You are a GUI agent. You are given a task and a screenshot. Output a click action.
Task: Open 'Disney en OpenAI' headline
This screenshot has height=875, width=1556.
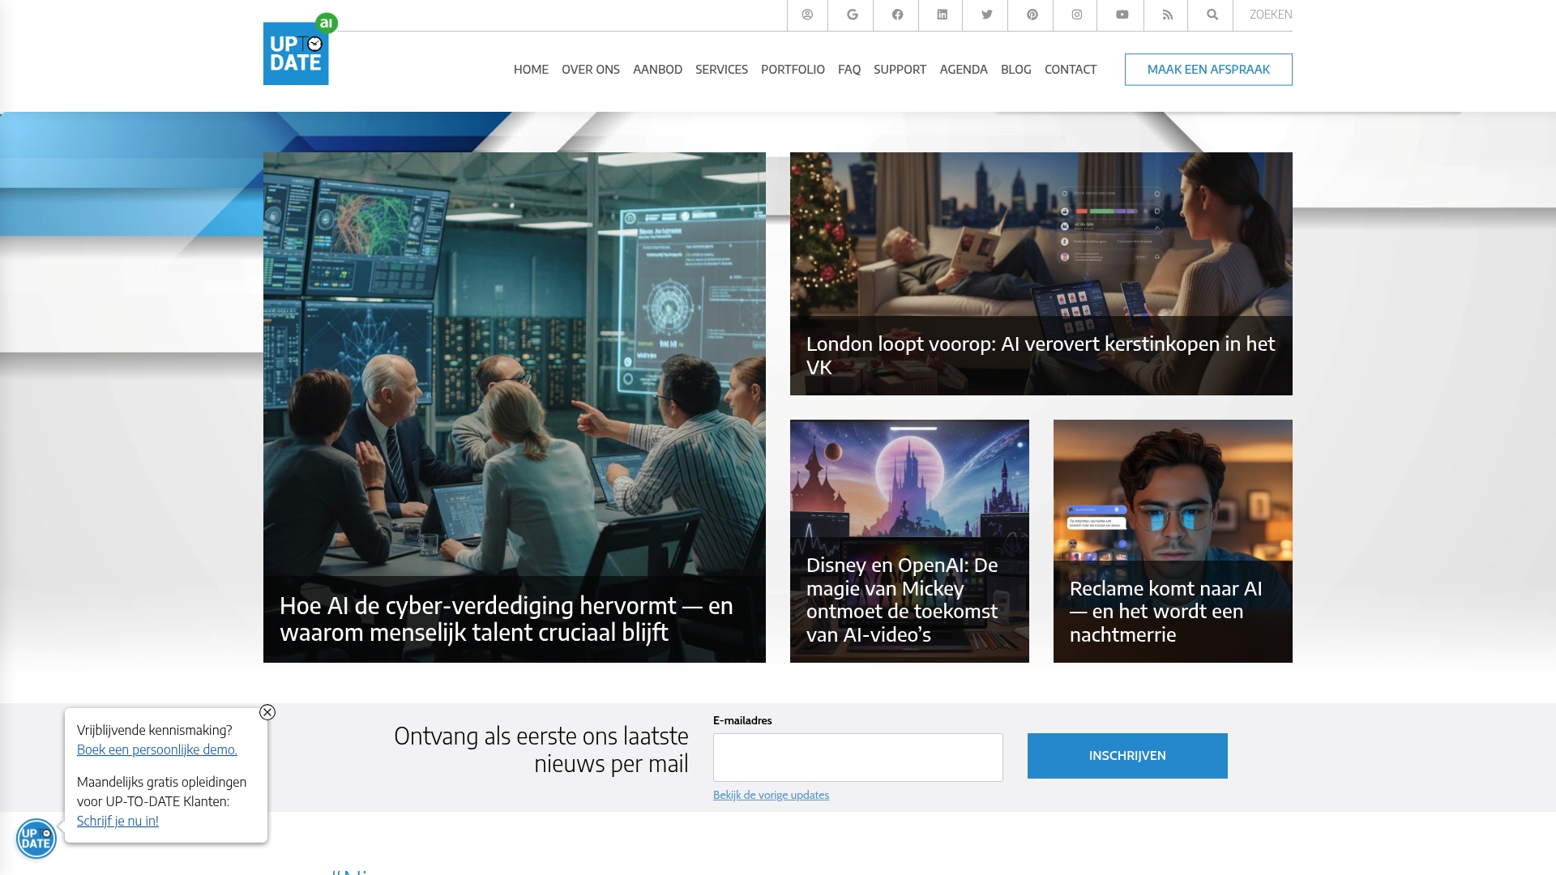pos(902,600)
